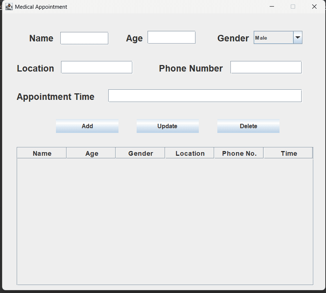Click the Gender column header
Viewport: 326px width, 293px height.
pos(140,153)
